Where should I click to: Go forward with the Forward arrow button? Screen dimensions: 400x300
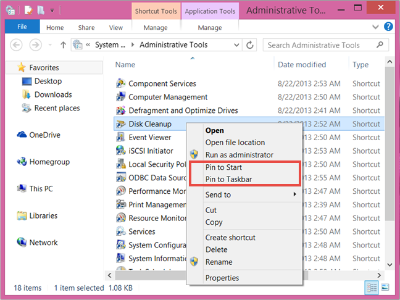(x=35, y=45)
